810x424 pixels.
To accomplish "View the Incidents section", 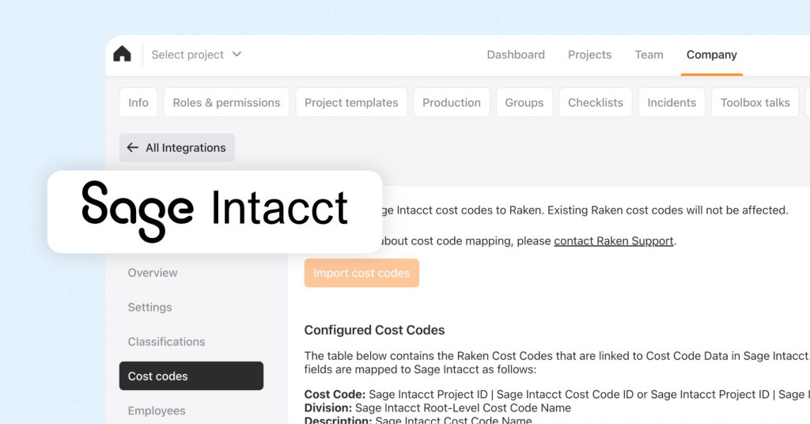I will click(x=672, y=103).
